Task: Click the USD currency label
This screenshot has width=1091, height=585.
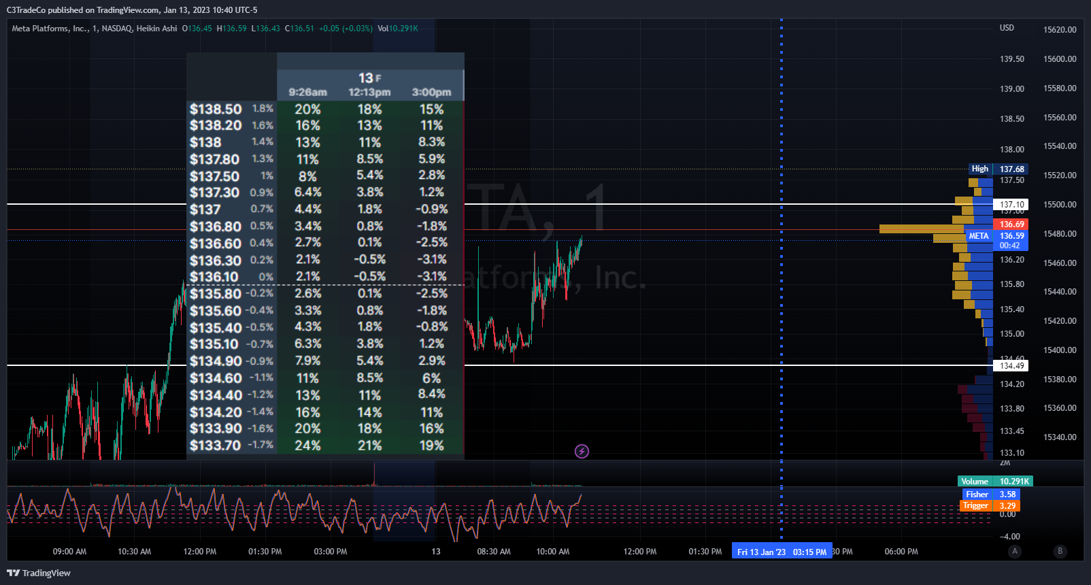Action: click(x=1007, y=28)
